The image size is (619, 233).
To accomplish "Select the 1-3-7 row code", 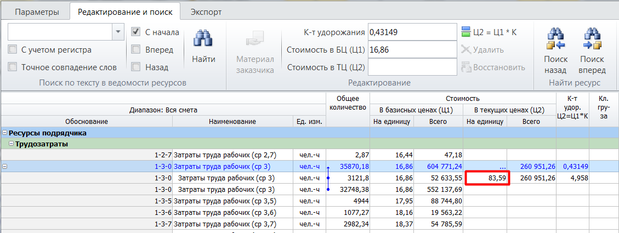I will (163, 224).
